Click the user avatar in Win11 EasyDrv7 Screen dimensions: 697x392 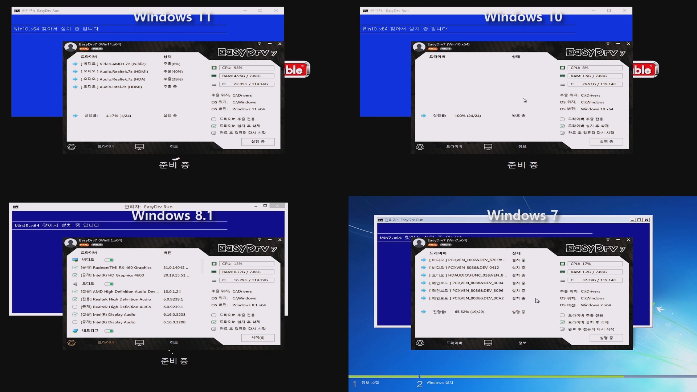click(x=70, y=47)
